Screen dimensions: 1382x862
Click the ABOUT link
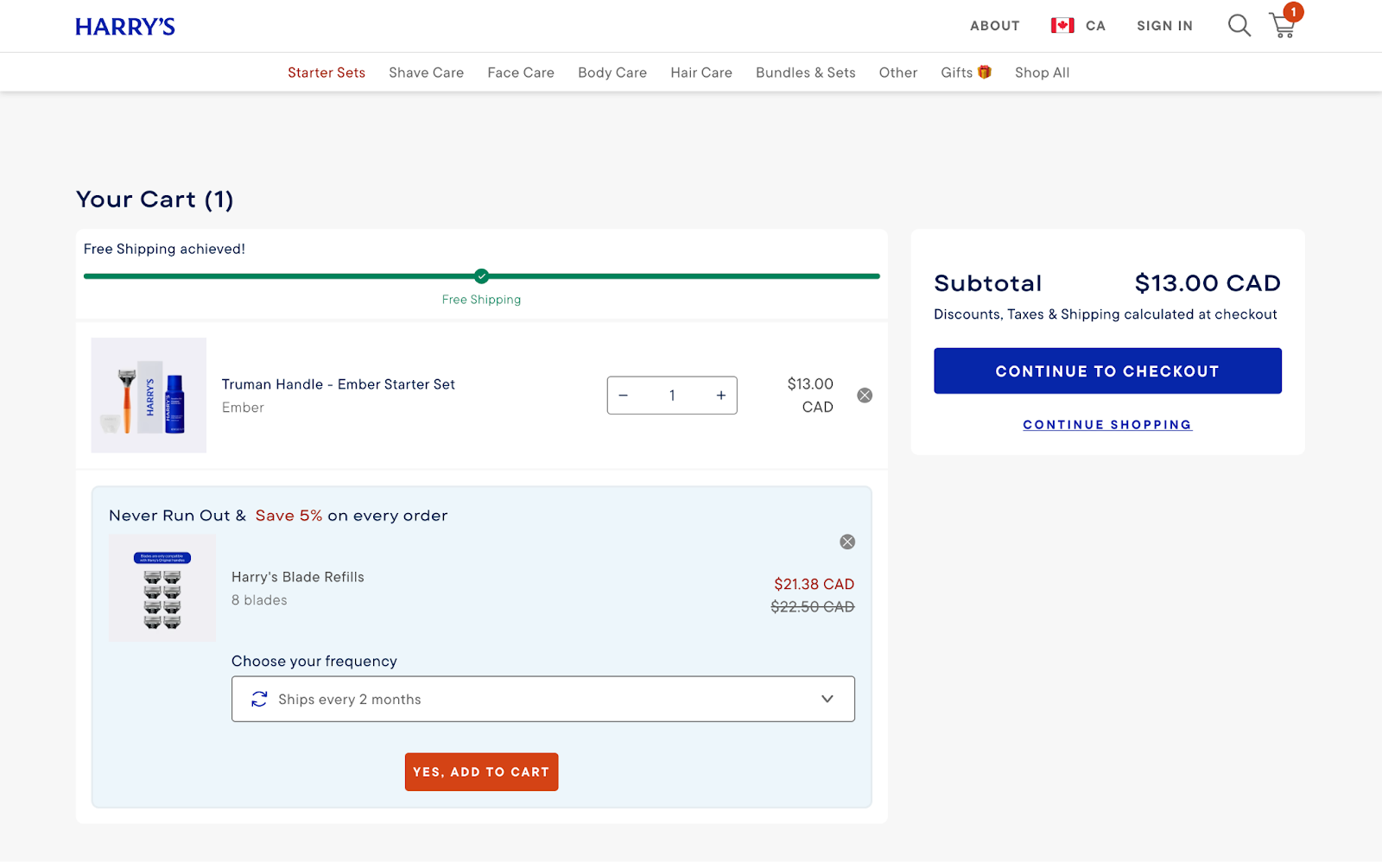(x=995, y=26)
